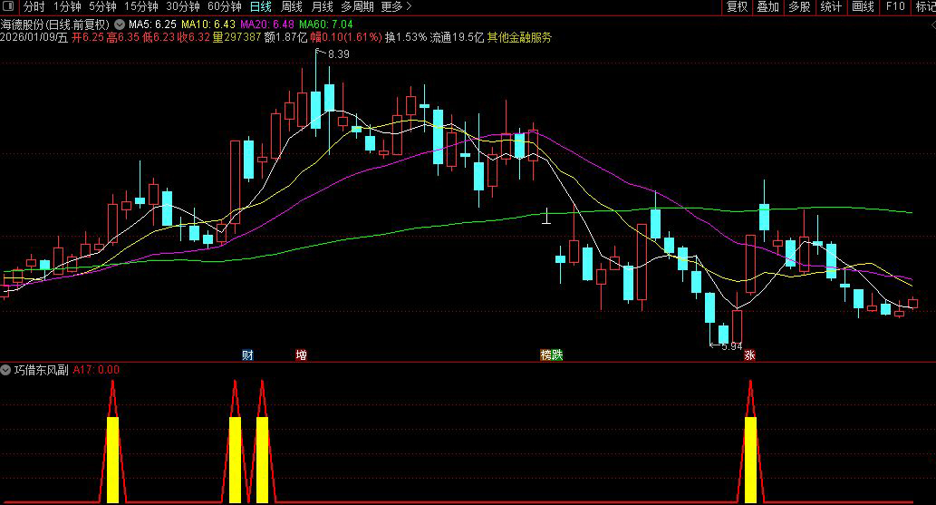Click the 巧借东风副 indicator name
Image resolution: width=936 pixels, height=505 pixels.
(x=41, y=370)
